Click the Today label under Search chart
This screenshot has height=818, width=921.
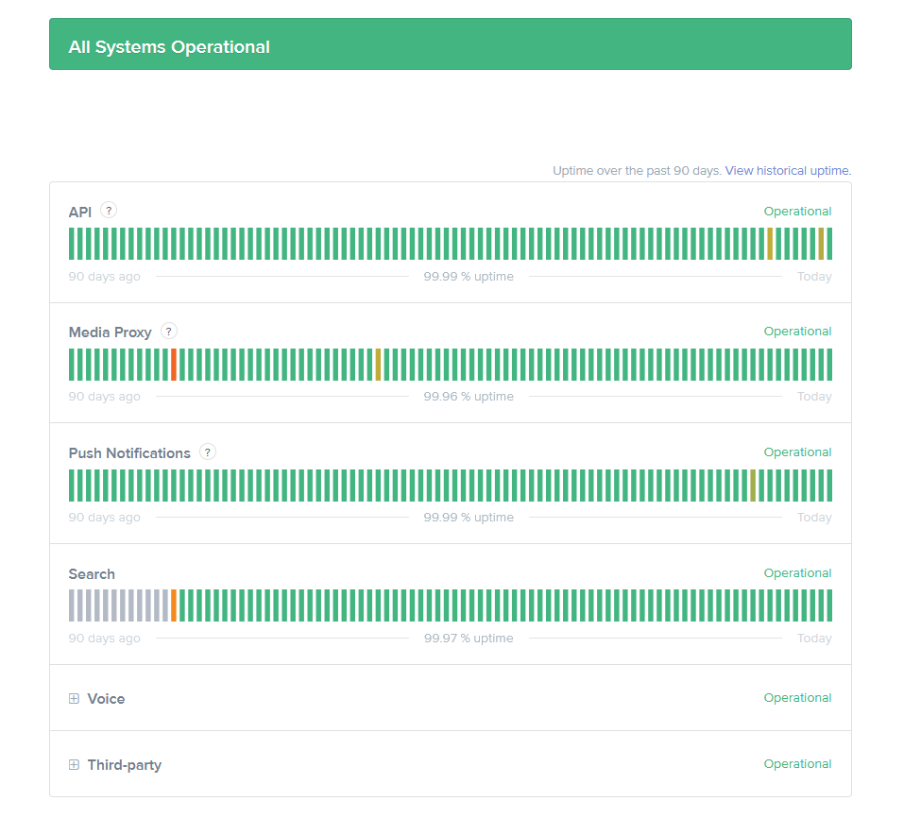814,638
